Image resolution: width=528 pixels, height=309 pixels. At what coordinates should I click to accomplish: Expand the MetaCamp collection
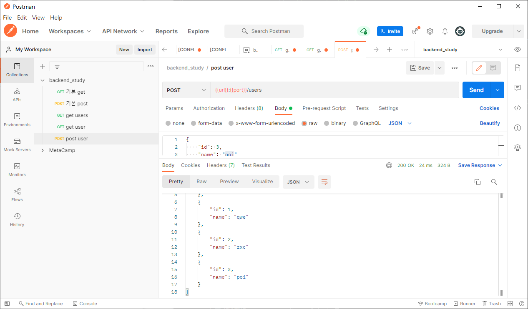pyautogui.click(x=43, y=150)
